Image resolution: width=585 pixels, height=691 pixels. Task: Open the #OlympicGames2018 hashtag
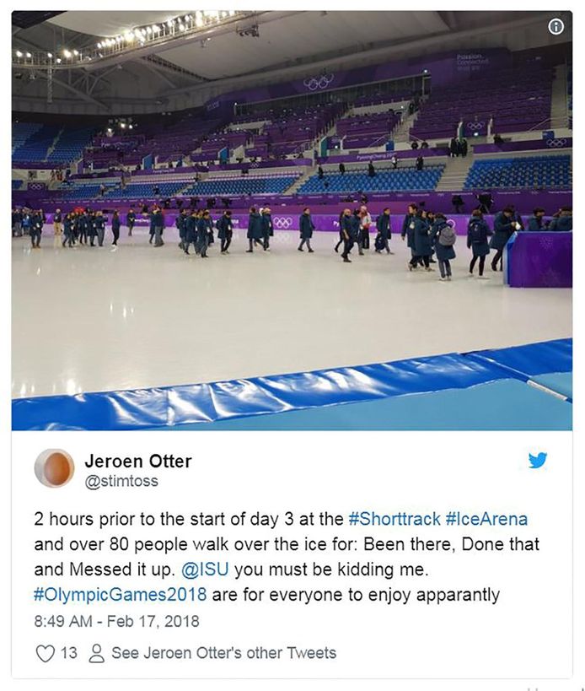click(121, 595)
